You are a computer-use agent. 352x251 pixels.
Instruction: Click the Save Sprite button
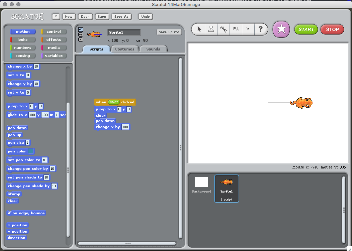click(169, 32)
